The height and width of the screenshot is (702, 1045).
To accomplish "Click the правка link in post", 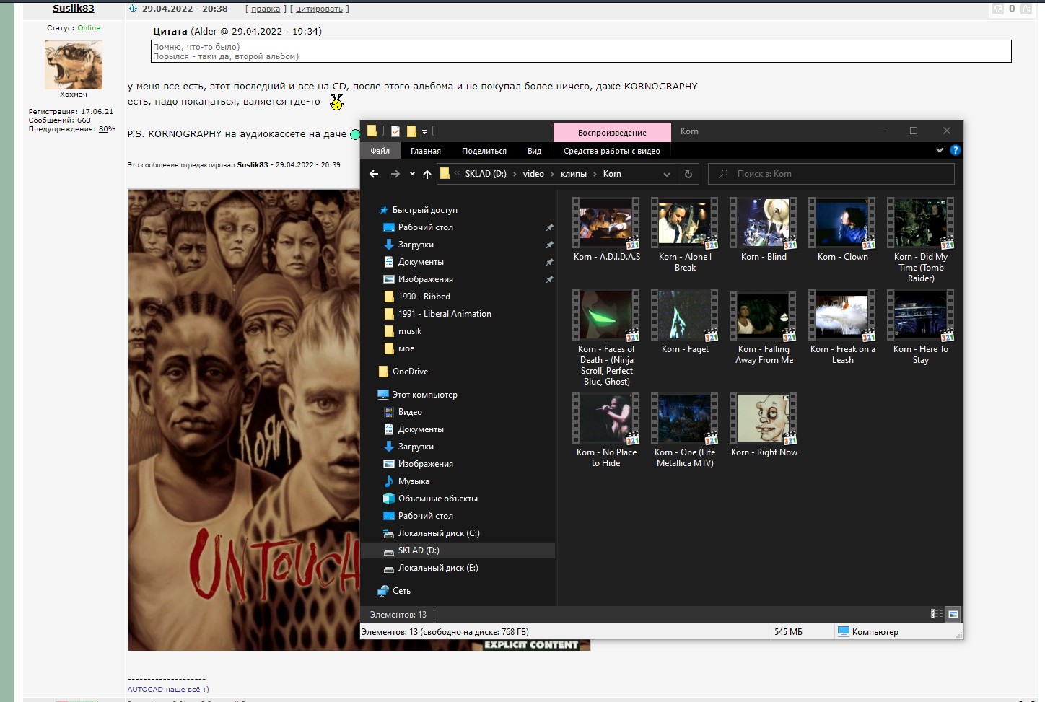I will [x=266, y=9].
